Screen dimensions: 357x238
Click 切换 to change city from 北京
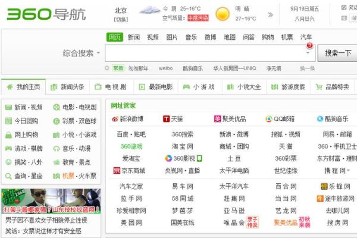121,20
